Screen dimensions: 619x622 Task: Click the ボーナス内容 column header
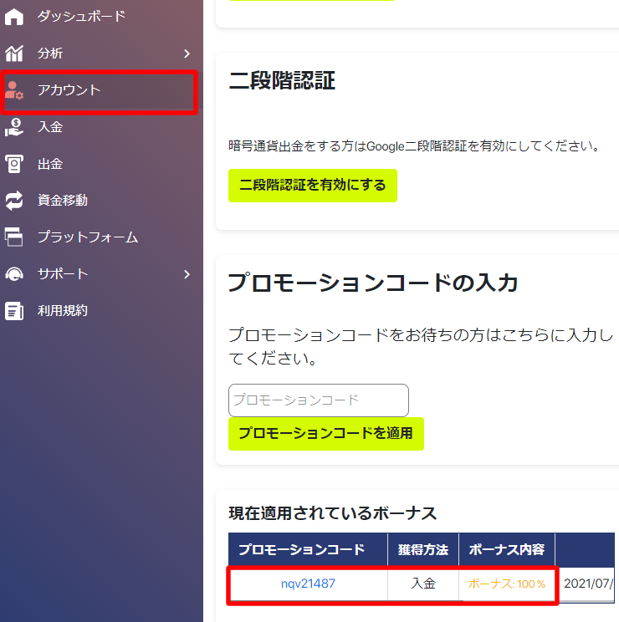[x=507, y=549]
